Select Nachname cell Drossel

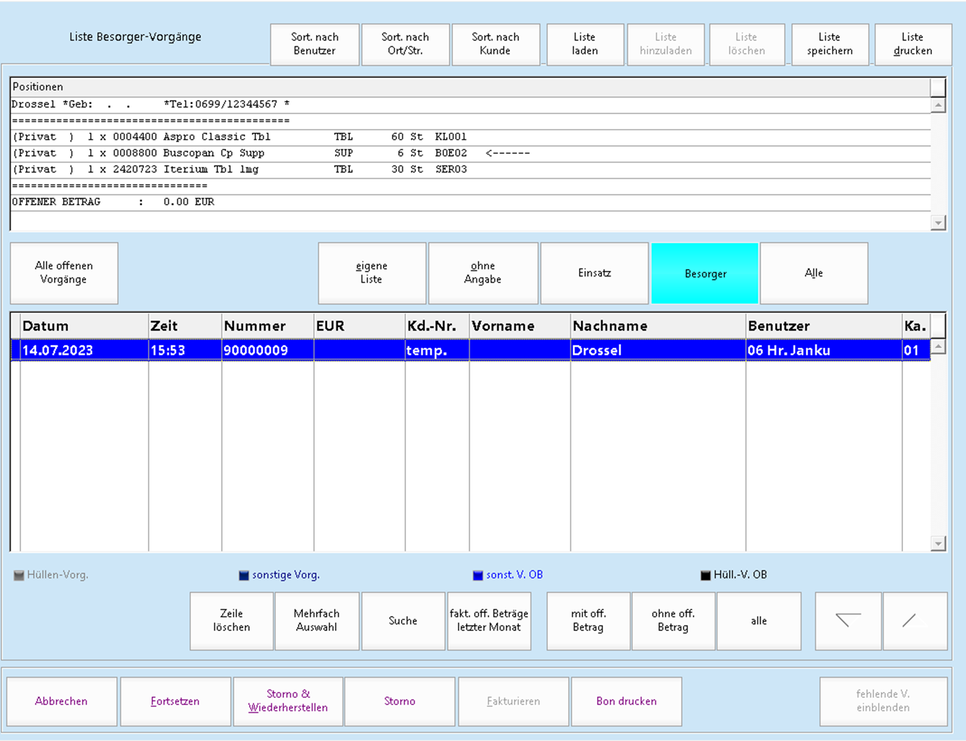[658, 350]
